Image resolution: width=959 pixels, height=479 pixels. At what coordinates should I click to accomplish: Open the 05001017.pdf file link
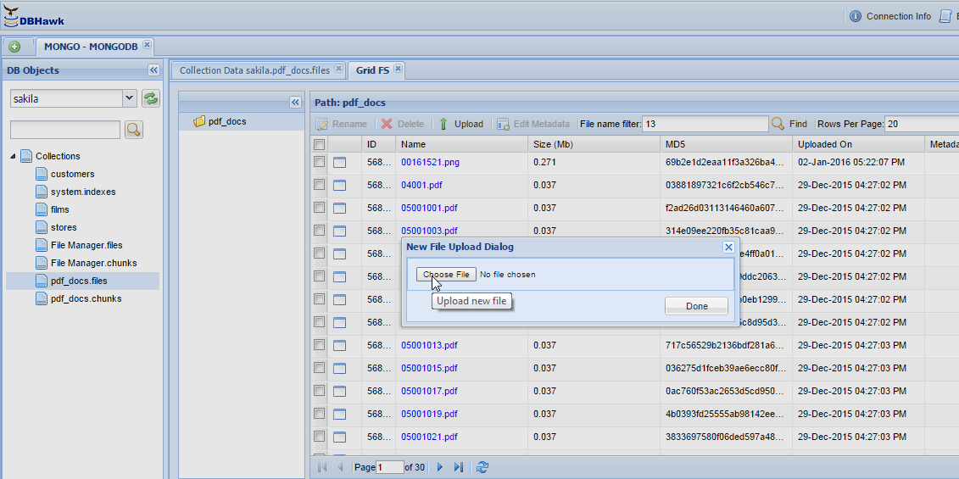(429, 391)
